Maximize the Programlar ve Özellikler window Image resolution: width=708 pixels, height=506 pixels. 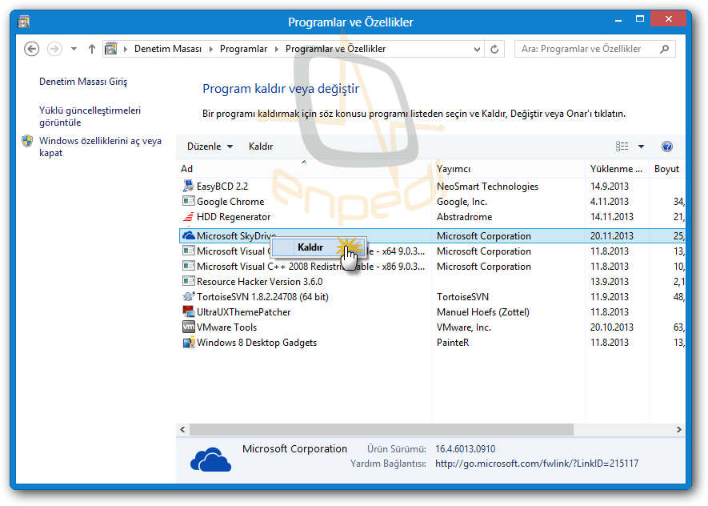coord(639,19)
